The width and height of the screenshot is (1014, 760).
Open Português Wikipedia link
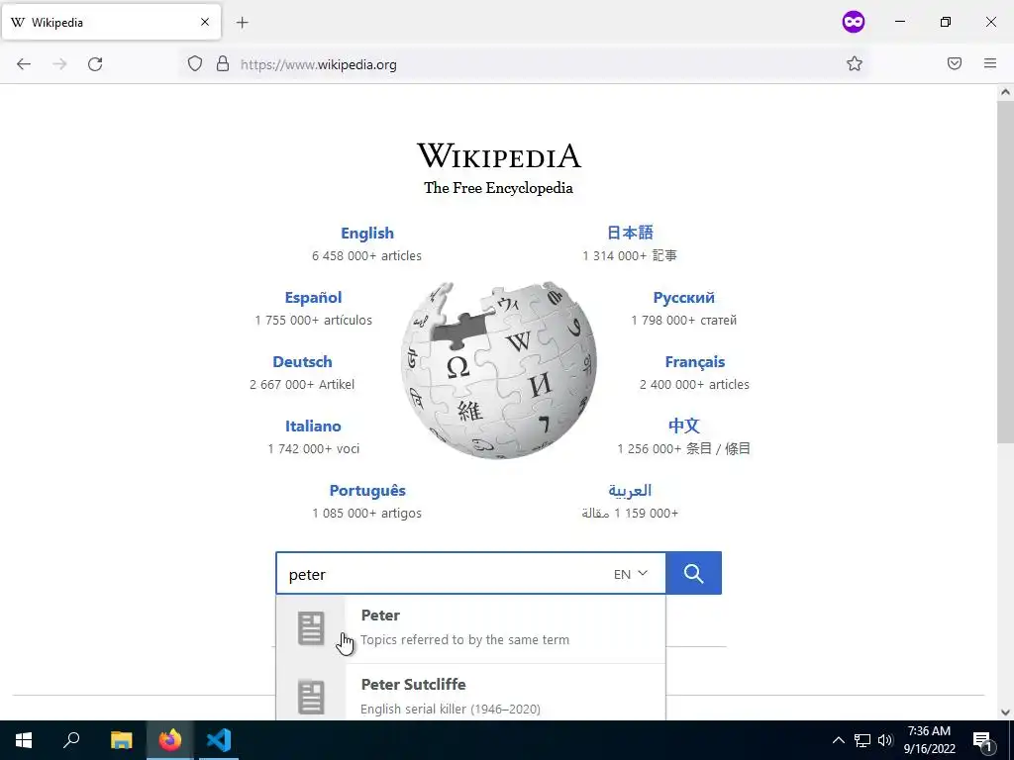coord(367,491)
